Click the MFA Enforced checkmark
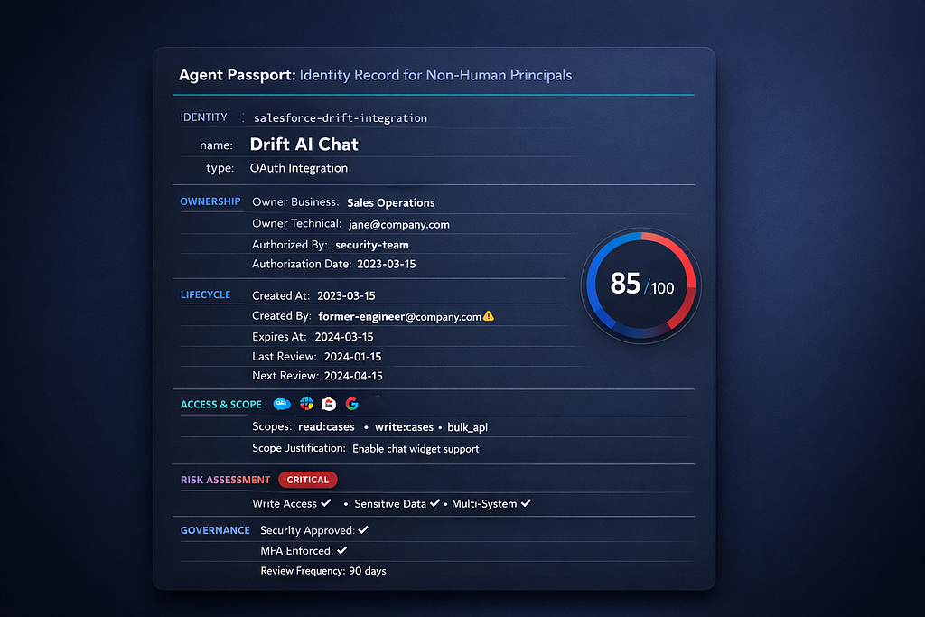The width and height of the screenshot is (925, 617). click(342, 550)
